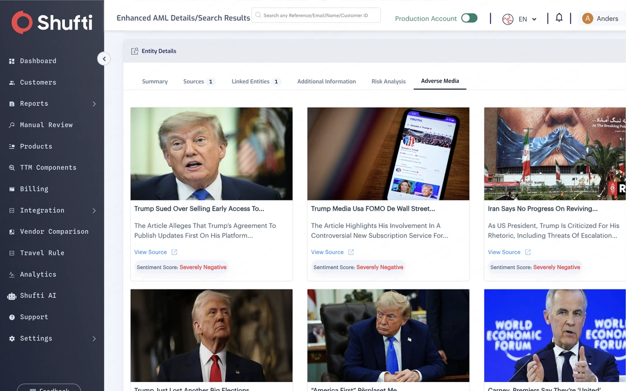Toggle the Production Account switch
Image resolution: width=626 pixels, height=391 pixels.
pyautogui.click(x=469, y=18)
